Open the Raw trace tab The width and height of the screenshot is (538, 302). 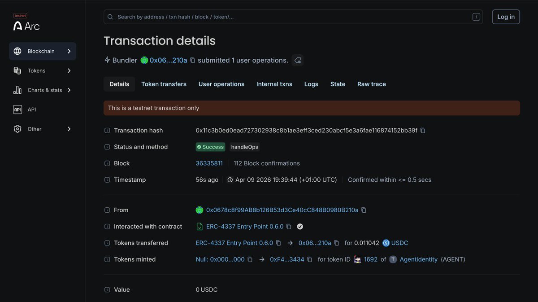click(x=372, y=84)
